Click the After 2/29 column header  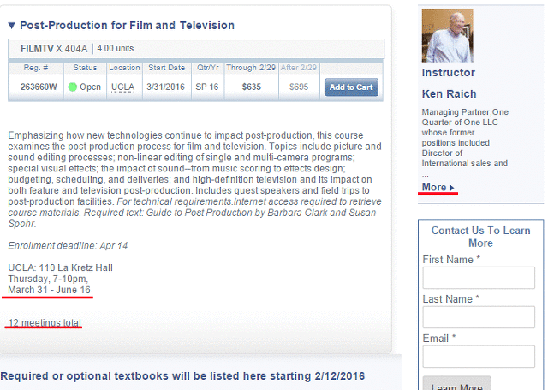click(299, 68)
